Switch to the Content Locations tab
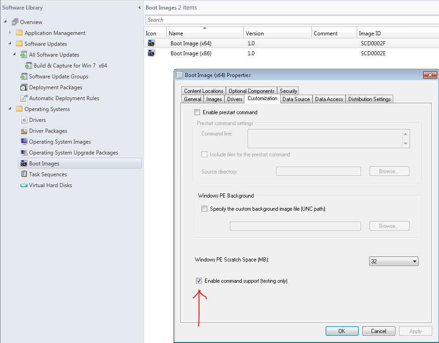This screenshot has width=439, height=343. tap(204, 91)
